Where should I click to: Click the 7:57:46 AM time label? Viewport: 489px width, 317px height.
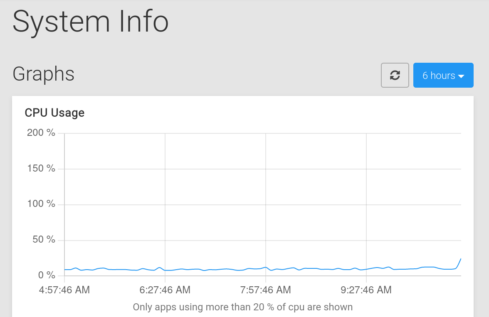pyautogui.click(x=266, y=290)
